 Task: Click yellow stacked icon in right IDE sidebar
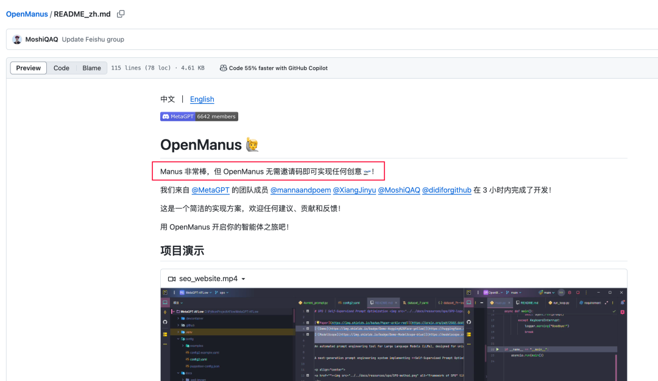tap(469, 335)
